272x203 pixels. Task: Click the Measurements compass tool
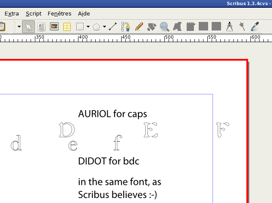click(229, 27)
